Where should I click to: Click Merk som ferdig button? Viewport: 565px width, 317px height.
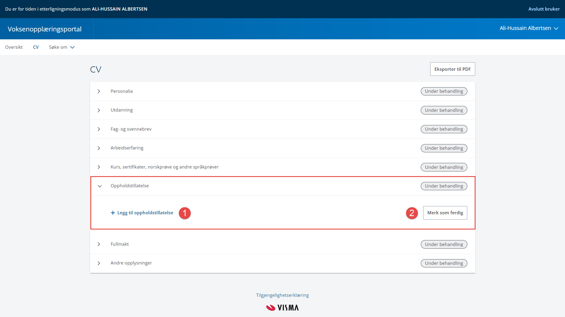(445, 213)
